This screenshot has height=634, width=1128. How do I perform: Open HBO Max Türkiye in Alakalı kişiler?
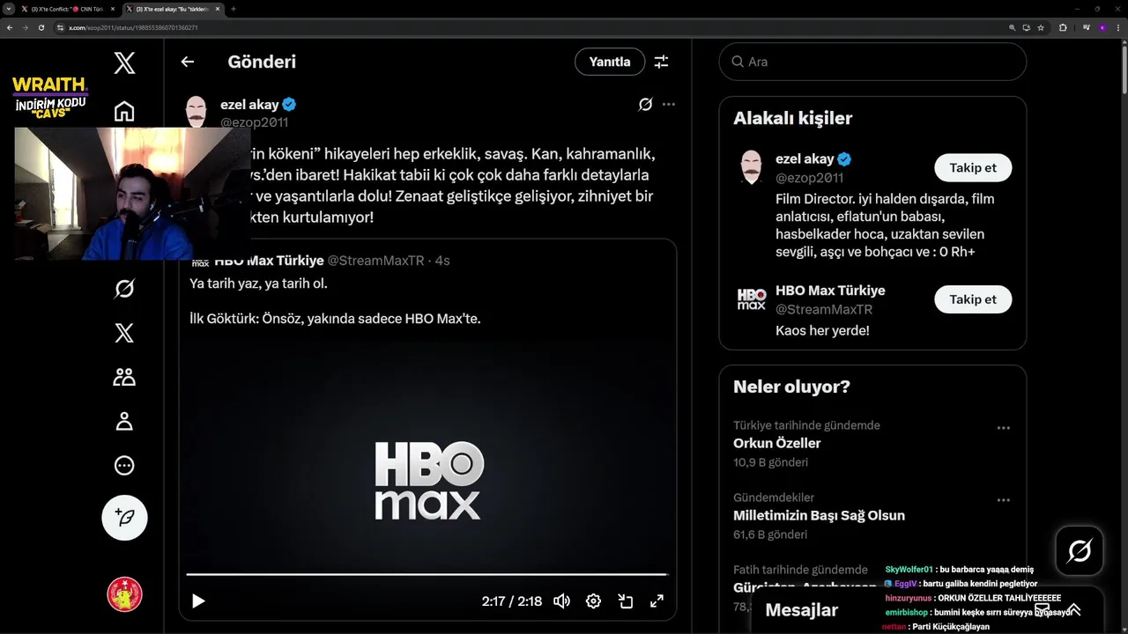point(830,291)
